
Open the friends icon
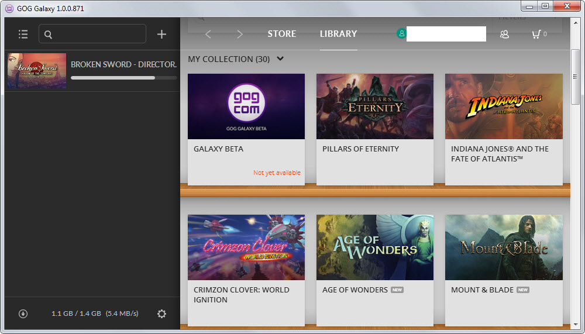pyautogui.click(x=504, y=35)
